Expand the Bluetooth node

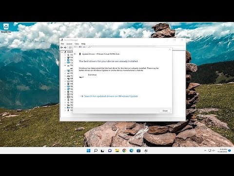click(x=65, y=60)
